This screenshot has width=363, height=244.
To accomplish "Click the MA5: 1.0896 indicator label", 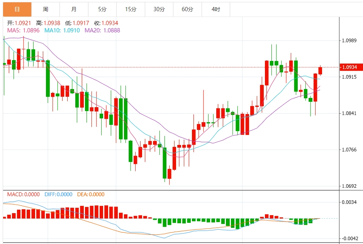I will tap(23, 30).
